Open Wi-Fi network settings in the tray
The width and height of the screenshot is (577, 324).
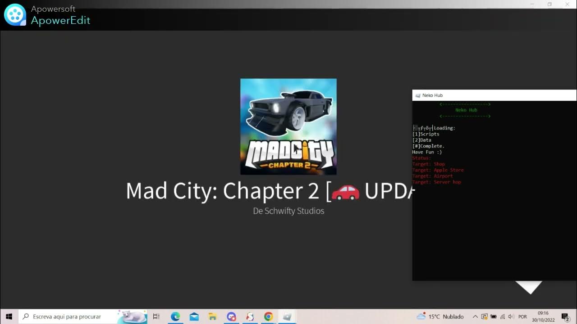pyautogui.click(x=503, y=317)
